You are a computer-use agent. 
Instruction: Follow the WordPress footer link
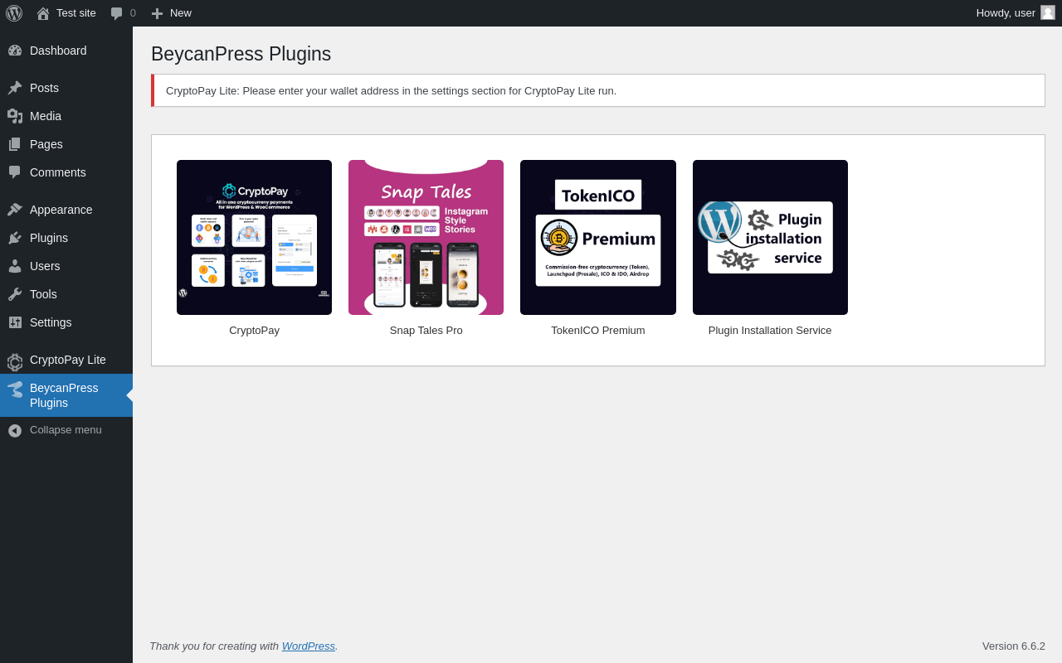click(x=309, y=646)
